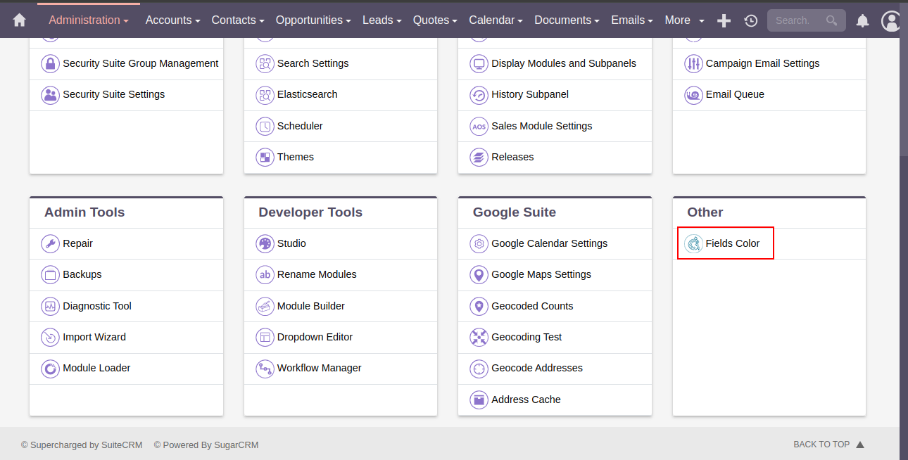Click the Home icon in navbar
908x460 pixels.
click(20, 20)
